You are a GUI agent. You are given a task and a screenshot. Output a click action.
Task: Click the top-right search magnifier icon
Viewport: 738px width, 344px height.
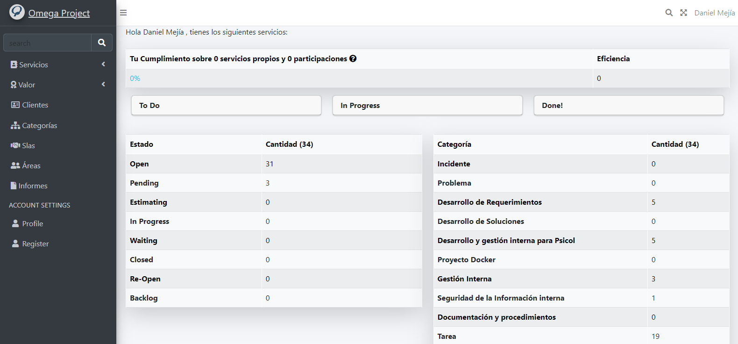coord(669,13)
